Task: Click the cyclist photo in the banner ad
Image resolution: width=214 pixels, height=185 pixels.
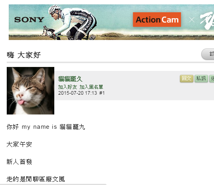Action: pos(69,22)
